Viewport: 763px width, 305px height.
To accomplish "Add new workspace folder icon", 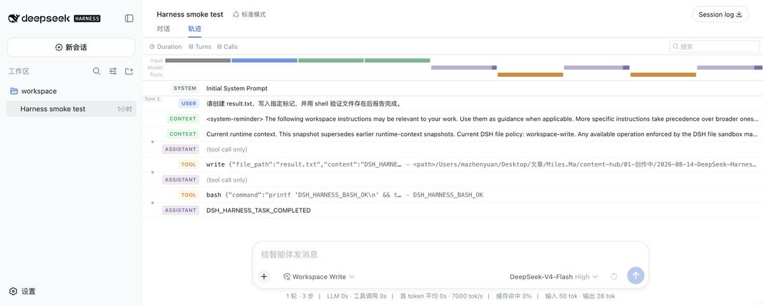I will tap(129, 71).
